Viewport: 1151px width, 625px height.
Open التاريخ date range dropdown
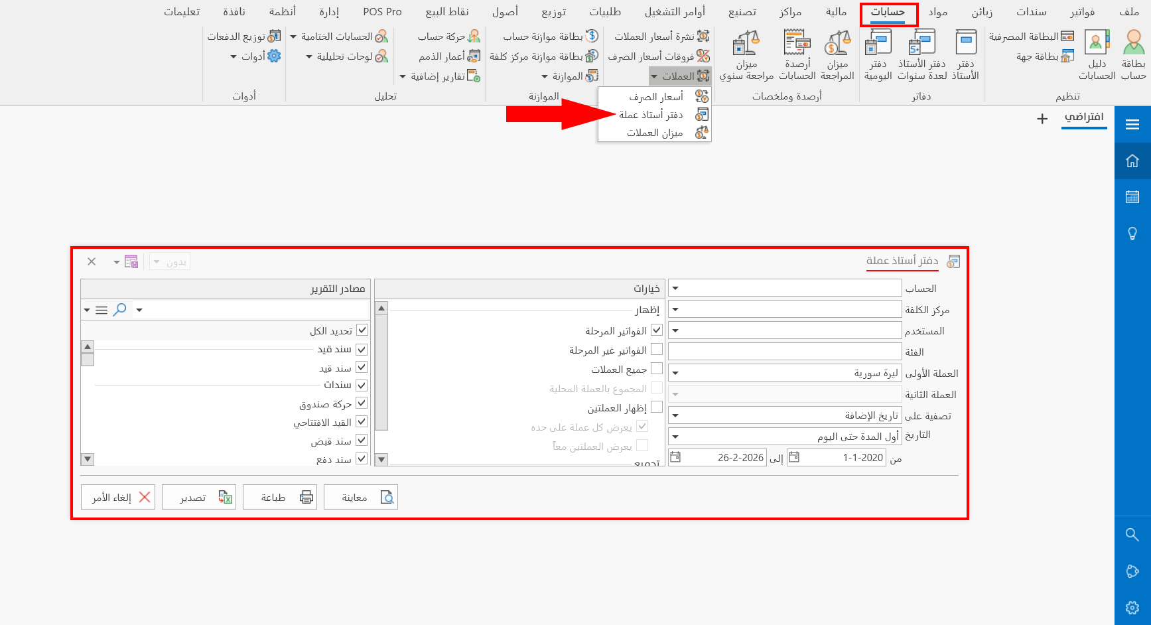pyautogui.click(x=675, y=437)
